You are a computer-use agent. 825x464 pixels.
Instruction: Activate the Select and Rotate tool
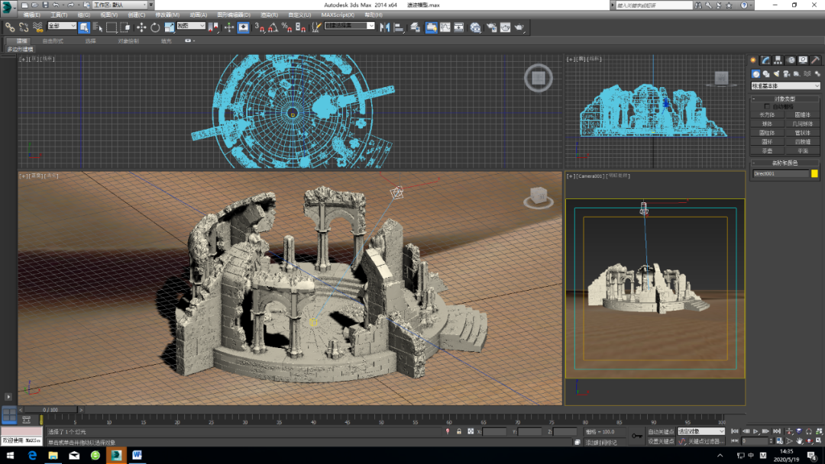pyautogui.click(x=154, y=27)
